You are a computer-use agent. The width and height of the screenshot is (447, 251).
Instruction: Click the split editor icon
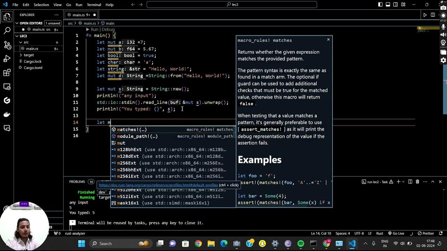tap(433, 15)
